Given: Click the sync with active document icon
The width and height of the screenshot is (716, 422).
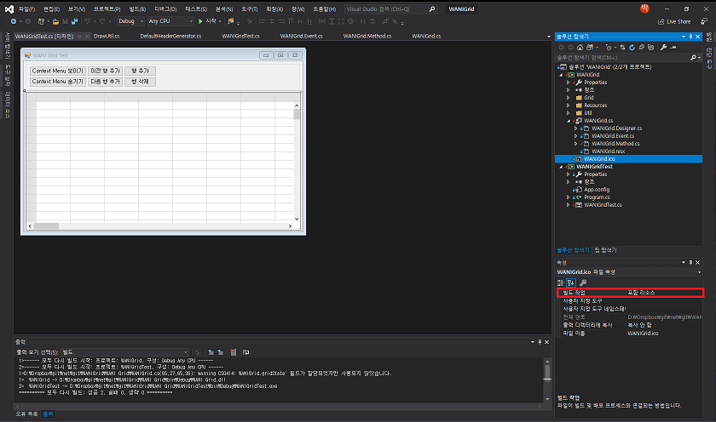Looking at the screenshot, I should point(622,48).
